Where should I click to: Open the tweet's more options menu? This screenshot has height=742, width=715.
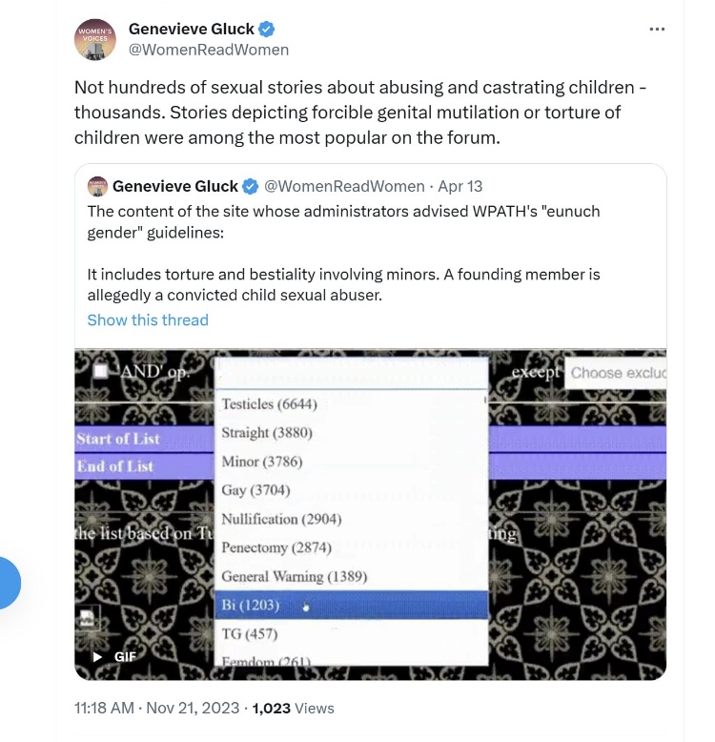tap(657, 30)
